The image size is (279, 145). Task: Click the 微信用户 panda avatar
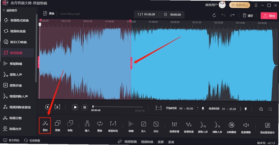tap(222, 5)
